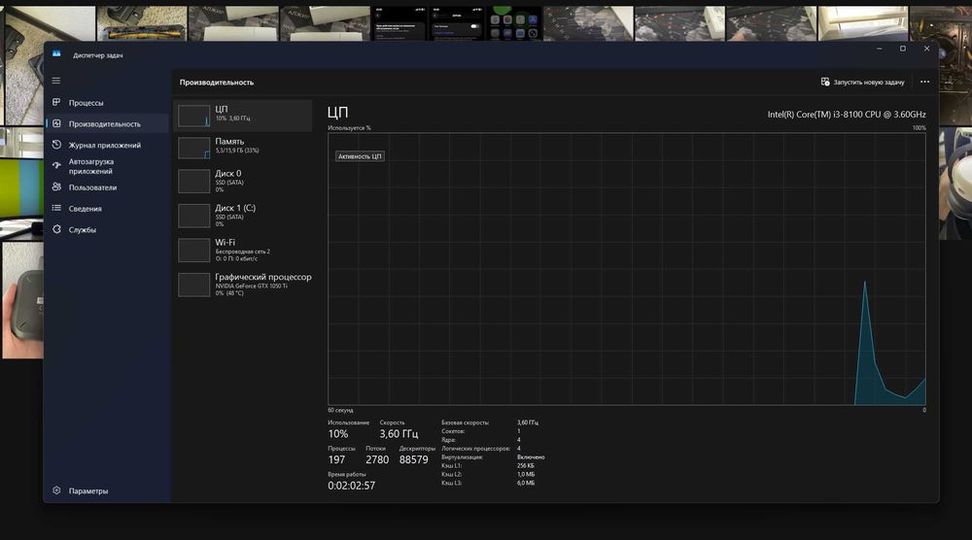Select the Память performance entry
This screenshot has height=540, width=972.
tap(243, 147)
